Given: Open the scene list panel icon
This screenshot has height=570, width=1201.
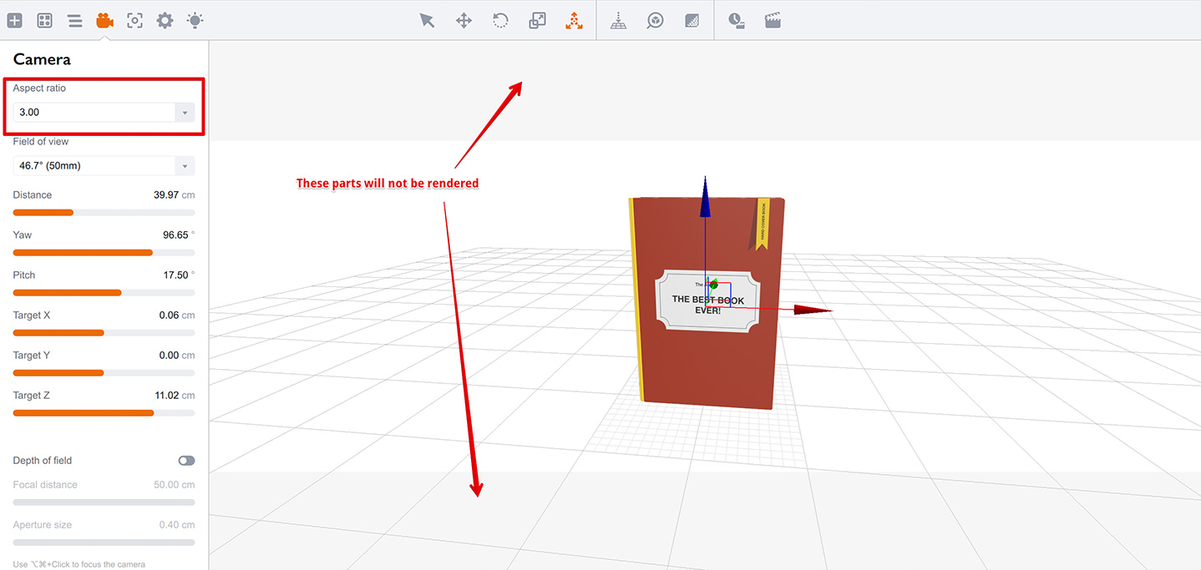Looking at the screenshot, I should (75, 20).
